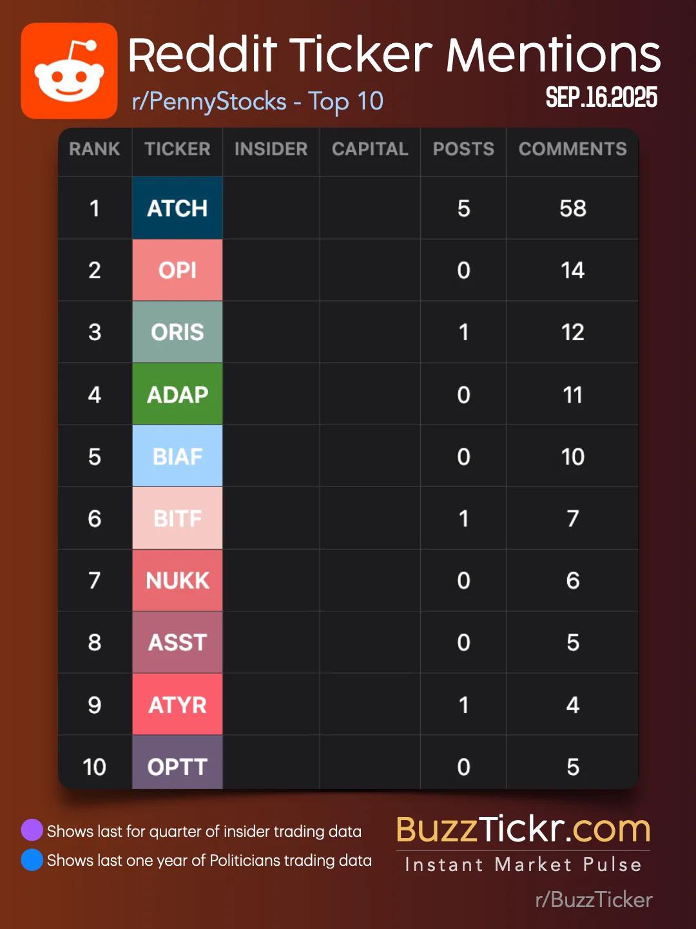The image size is (696, 929).
Task: Click the blue politicians trading legend dot
Action: tap(32, 859)
